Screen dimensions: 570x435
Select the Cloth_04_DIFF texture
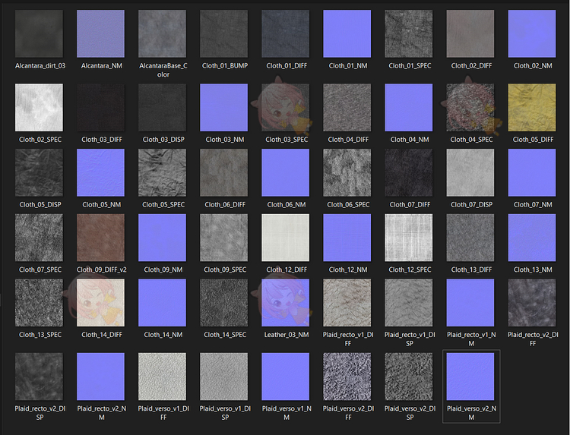(347, 108)
